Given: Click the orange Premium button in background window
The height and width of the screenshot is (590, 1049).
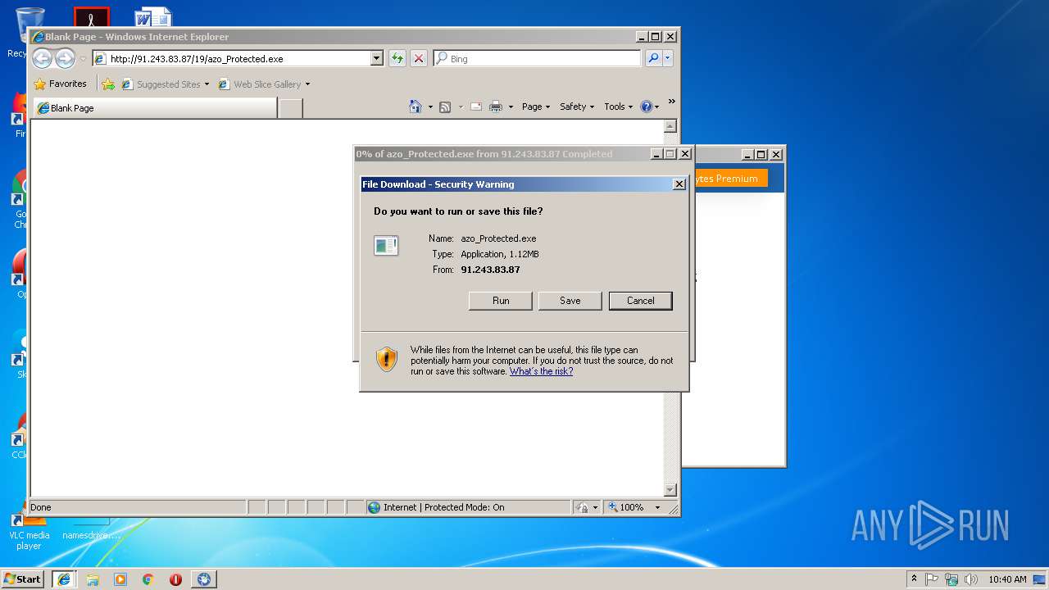Looking at the screenshot, I should [x=729, y=179].
